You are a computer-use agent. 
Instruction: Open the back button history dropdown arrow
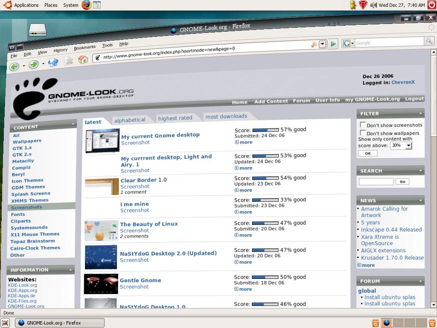[x=24, y=66]
